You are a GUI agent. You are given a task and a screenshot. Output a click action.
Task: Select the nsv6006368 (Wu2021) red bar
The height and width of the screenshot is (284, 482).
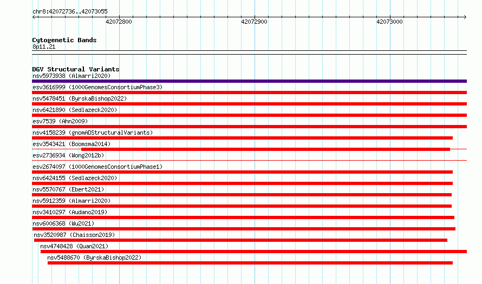244,229
